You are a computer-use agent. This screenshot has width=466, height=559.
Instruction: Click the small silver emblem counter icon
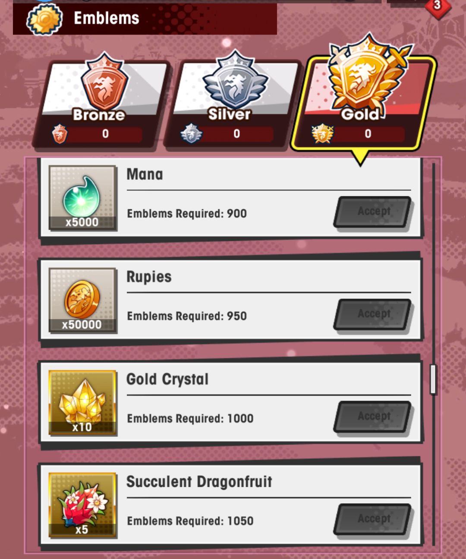click(x=191, y=134)
